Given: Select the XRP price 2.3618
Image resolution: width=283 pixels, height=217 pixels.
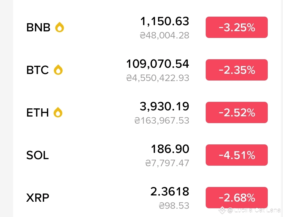Looking at the screenshot, I should [170, 192].
